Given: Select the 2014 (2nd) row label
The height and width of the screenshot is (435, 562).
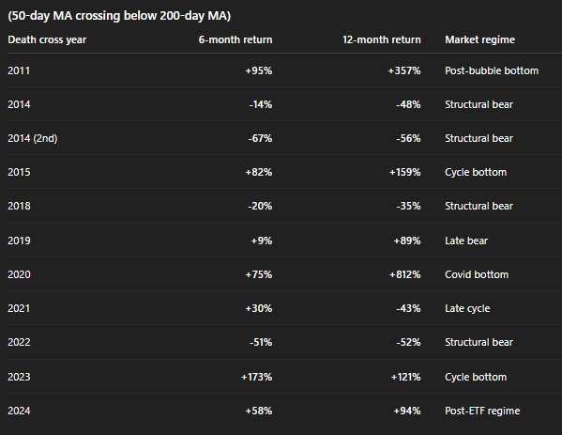Looking at the screenshot, I should (x=33, y=138).
